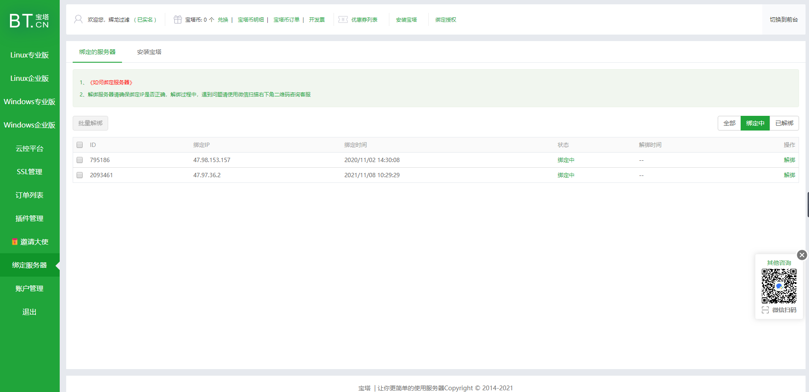
Task: Open 插件管理 in sidebar
Action: [x=29, y=218]
